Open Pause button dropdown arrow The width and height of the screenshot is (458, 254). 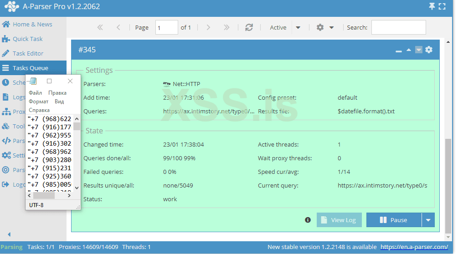point(428,220)
